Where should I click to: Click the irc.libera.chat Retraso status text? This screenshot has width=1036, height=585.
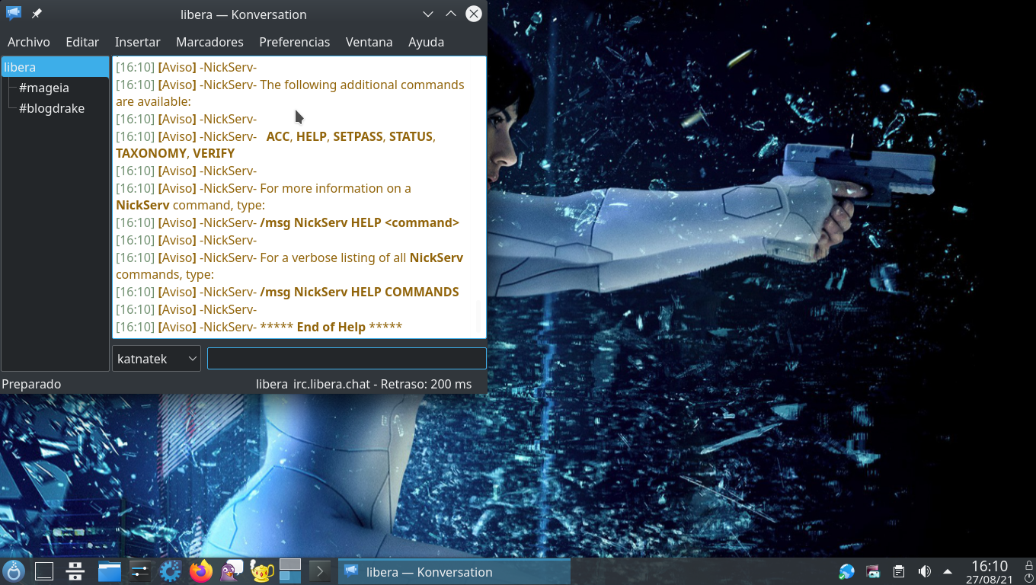click(x=382, y=384)
